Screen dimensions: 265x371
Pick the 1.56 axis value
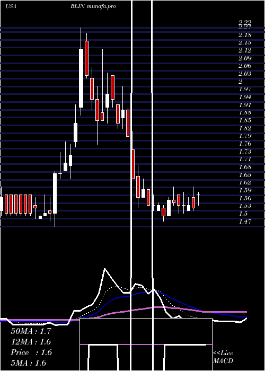point(245,198)
